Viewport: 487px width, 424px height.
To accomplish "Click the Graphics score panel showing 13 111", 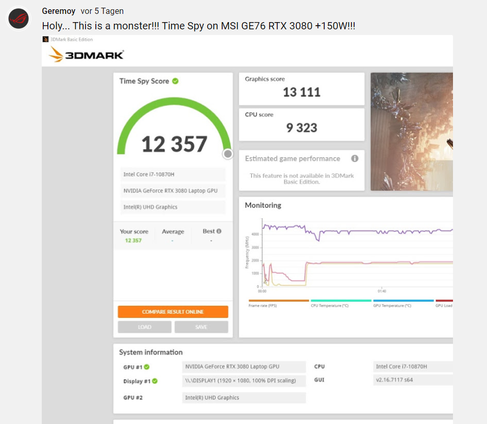I will (x=301, y=89).
